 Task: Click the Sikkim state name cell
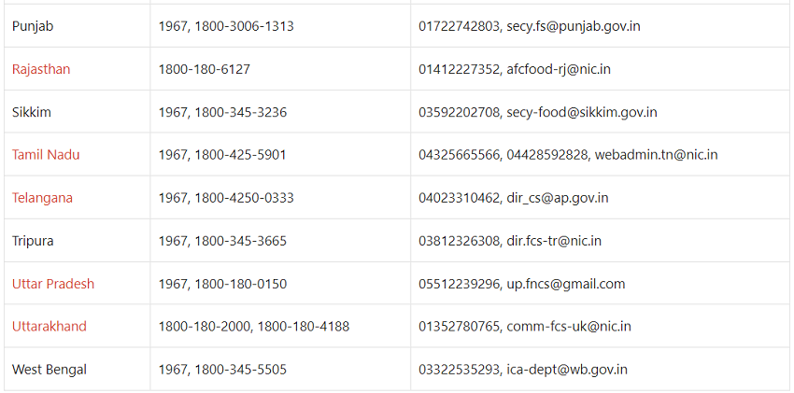tap(32, 112)
